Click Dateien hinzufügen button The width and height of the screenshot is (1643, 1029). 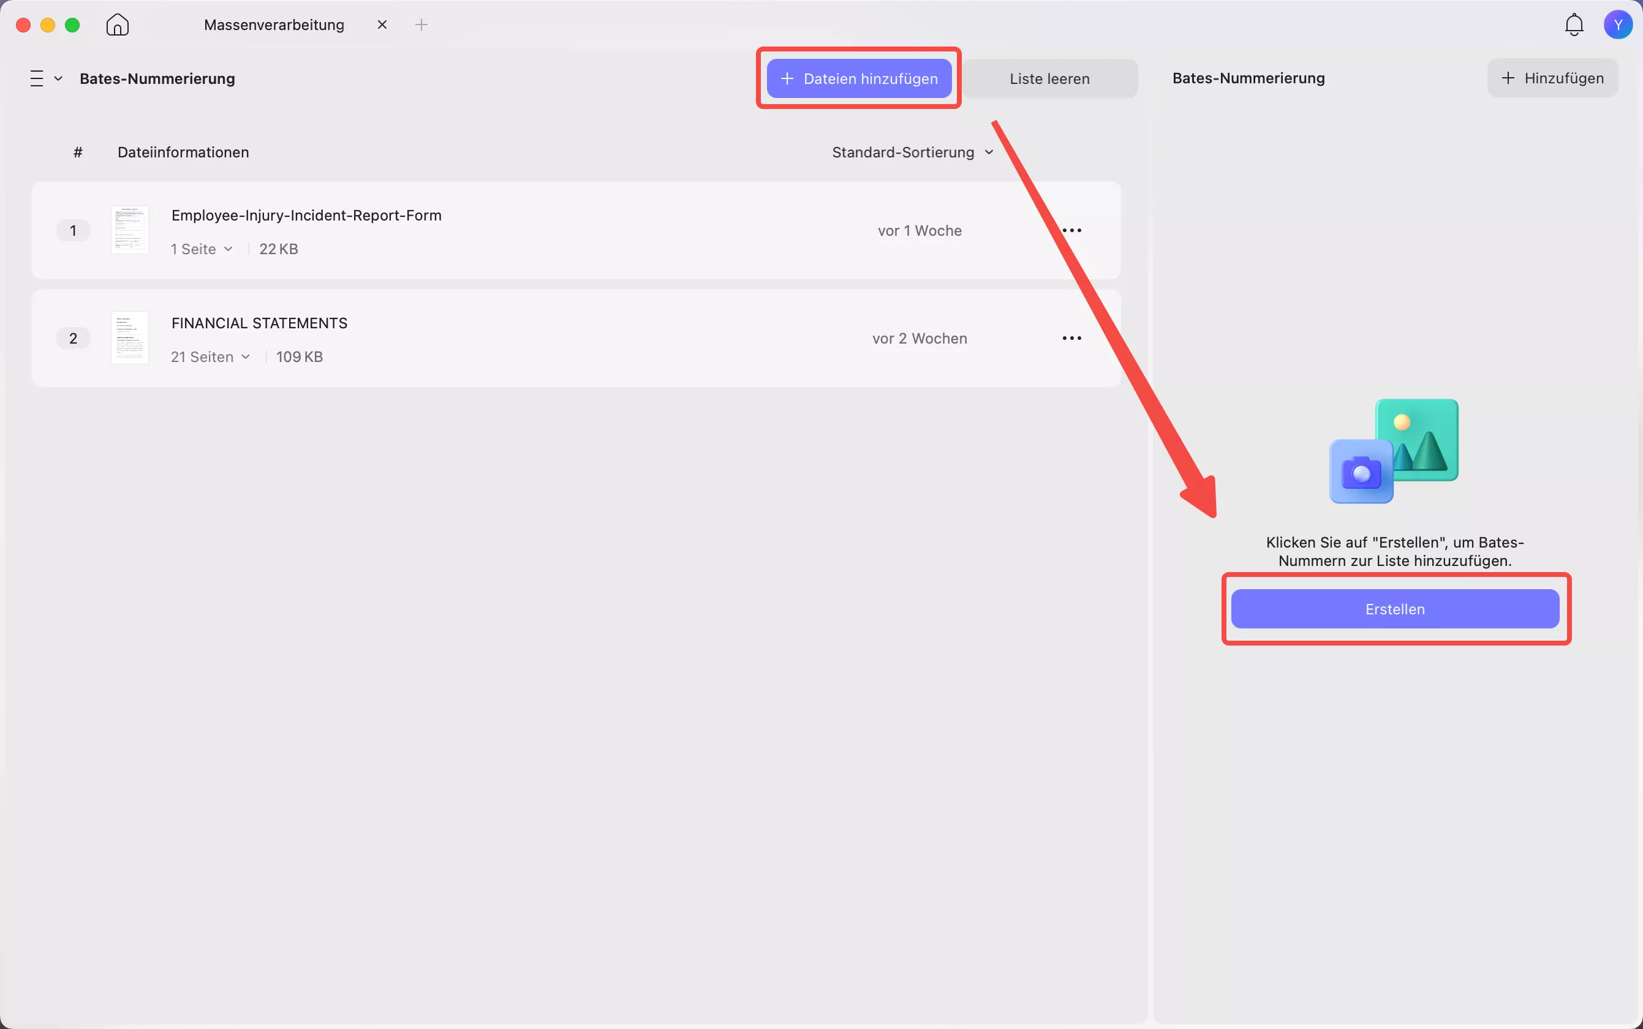click(x=859, y=78)
